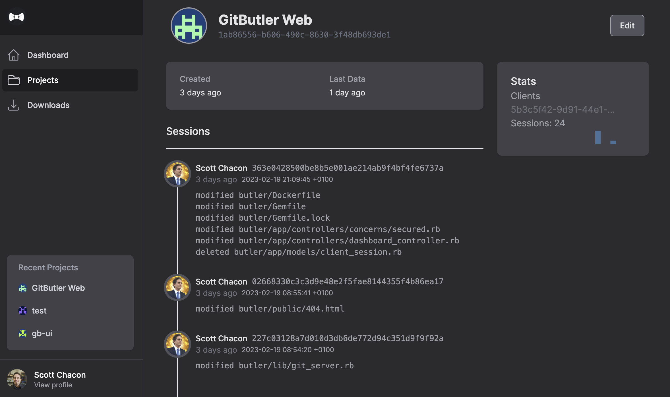Click the line deleted client_session.rb
The height and width of the screenshot is (397, 670).
pos(299,252)
